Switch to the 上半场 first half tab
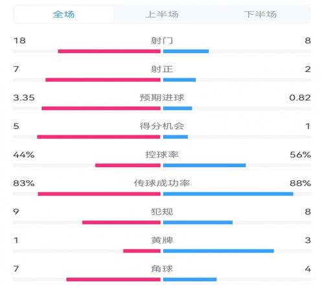The width and height of the screenshot is (324, 285). 162,14
